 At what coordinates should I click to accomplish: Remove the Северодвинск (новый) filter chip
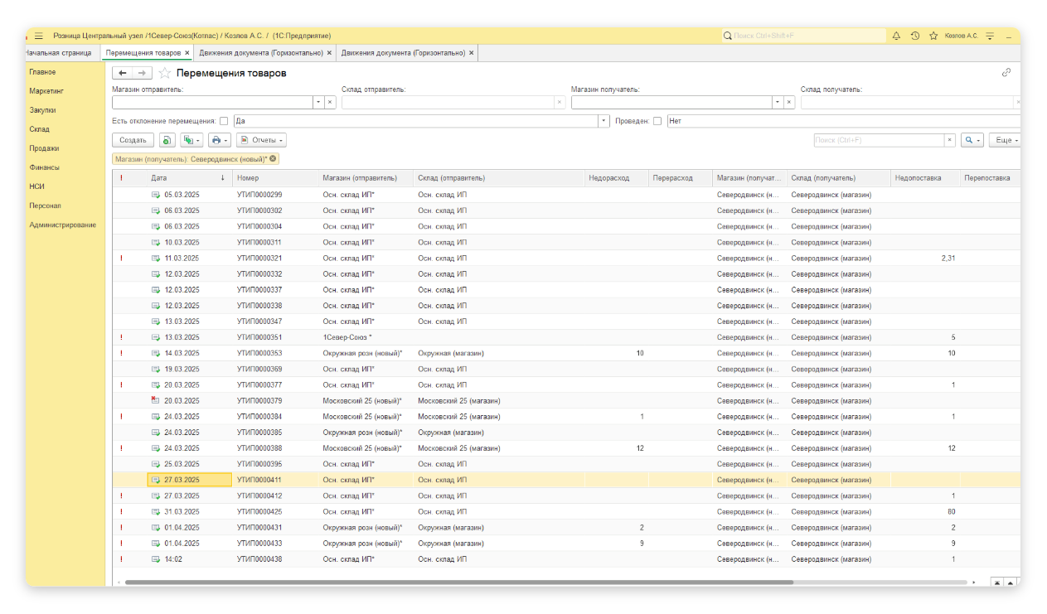[x=274, y=158]
